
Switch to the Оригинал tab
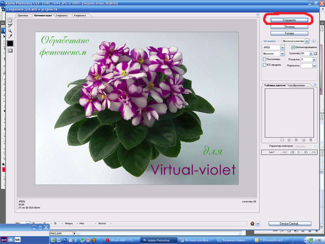coord(23,15)
